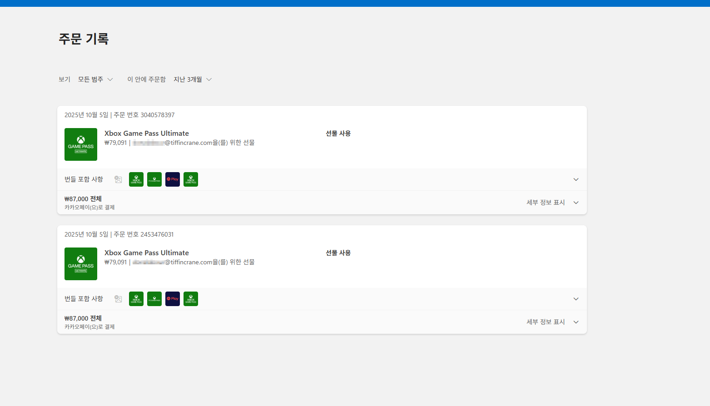
Task: Open Game Pass Ultimate thumbnail in order 2453476031
Action: [81, 264]
